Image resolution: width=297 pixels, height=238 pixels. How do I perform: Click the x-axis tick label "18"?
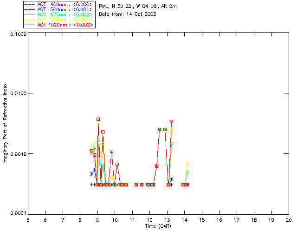click(254, 220)
